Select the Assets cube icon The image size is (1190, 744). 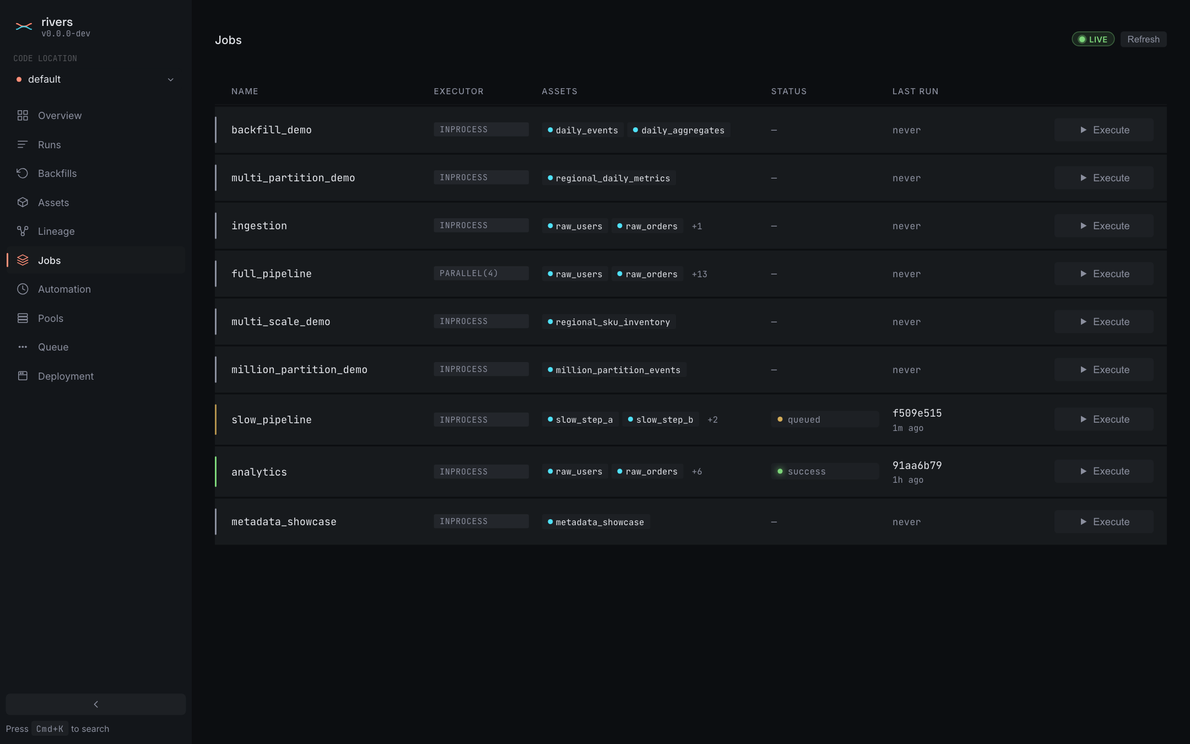[x=23, y=202]
